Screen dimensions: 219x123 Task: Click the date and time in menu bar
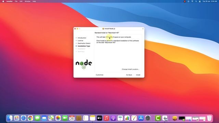click(x=210, y=1)
